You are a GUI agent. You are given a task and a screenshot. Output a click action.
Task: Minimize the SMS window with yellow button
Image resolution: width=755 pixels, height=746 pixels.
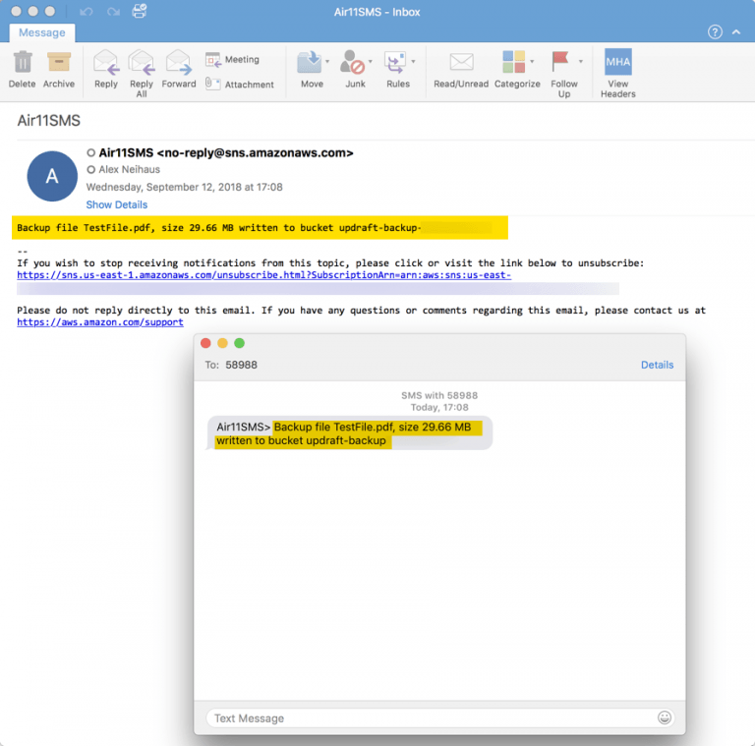pos(222,343)
